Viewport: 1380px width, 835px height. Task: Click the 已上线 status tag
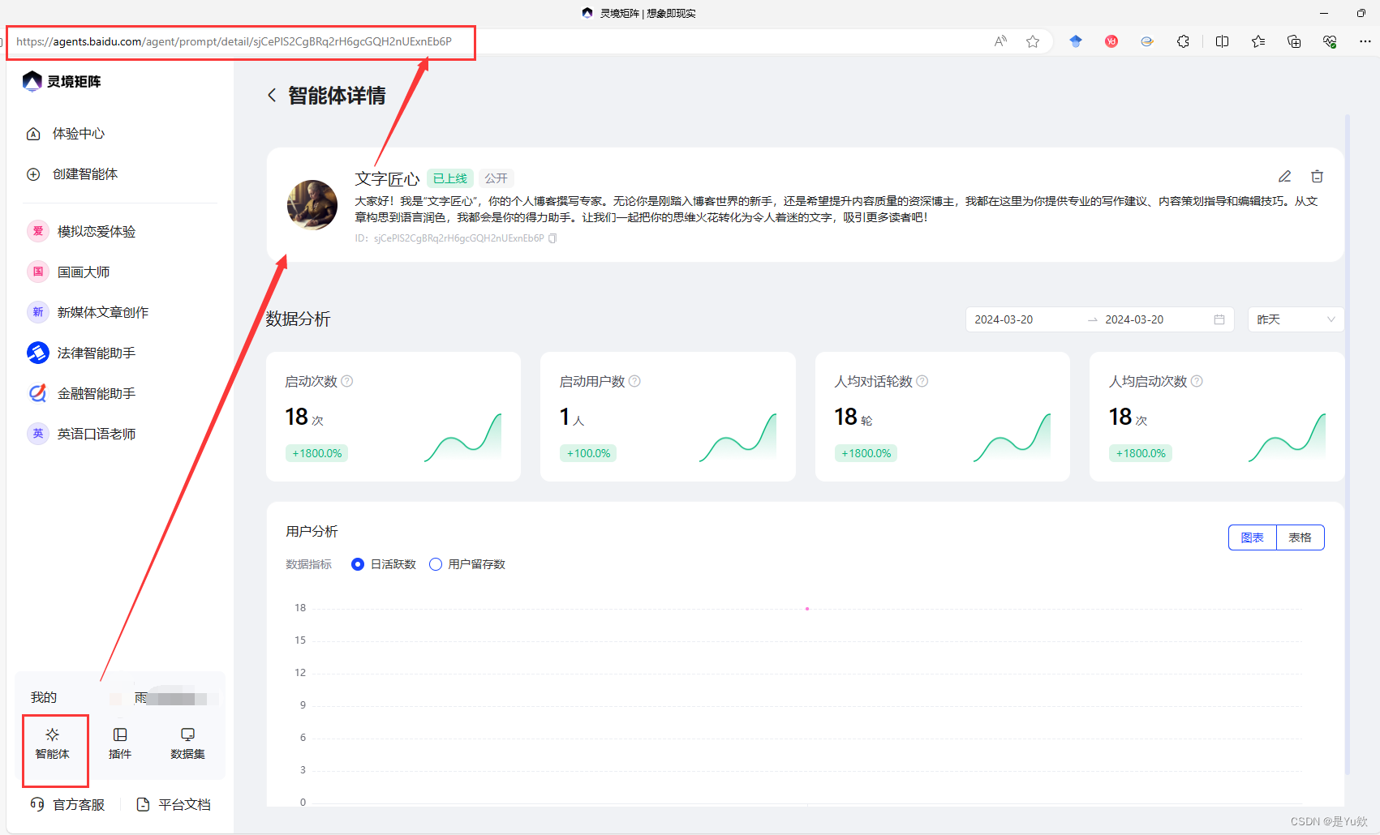pyautogui.click(x=450, y=178)
